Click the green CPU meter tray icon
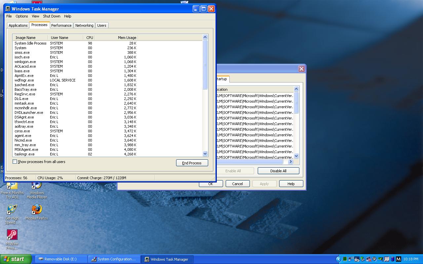Viewport: 423px width, 264px height. point(345,259)
